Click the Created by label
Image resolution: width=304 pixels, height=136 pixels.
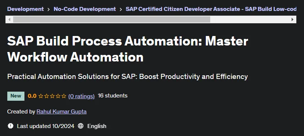click(x=21, y=112)
